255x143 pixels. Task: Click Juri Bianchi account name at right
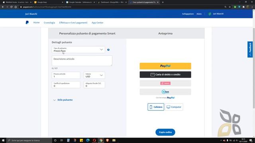[x=218, y=14]
